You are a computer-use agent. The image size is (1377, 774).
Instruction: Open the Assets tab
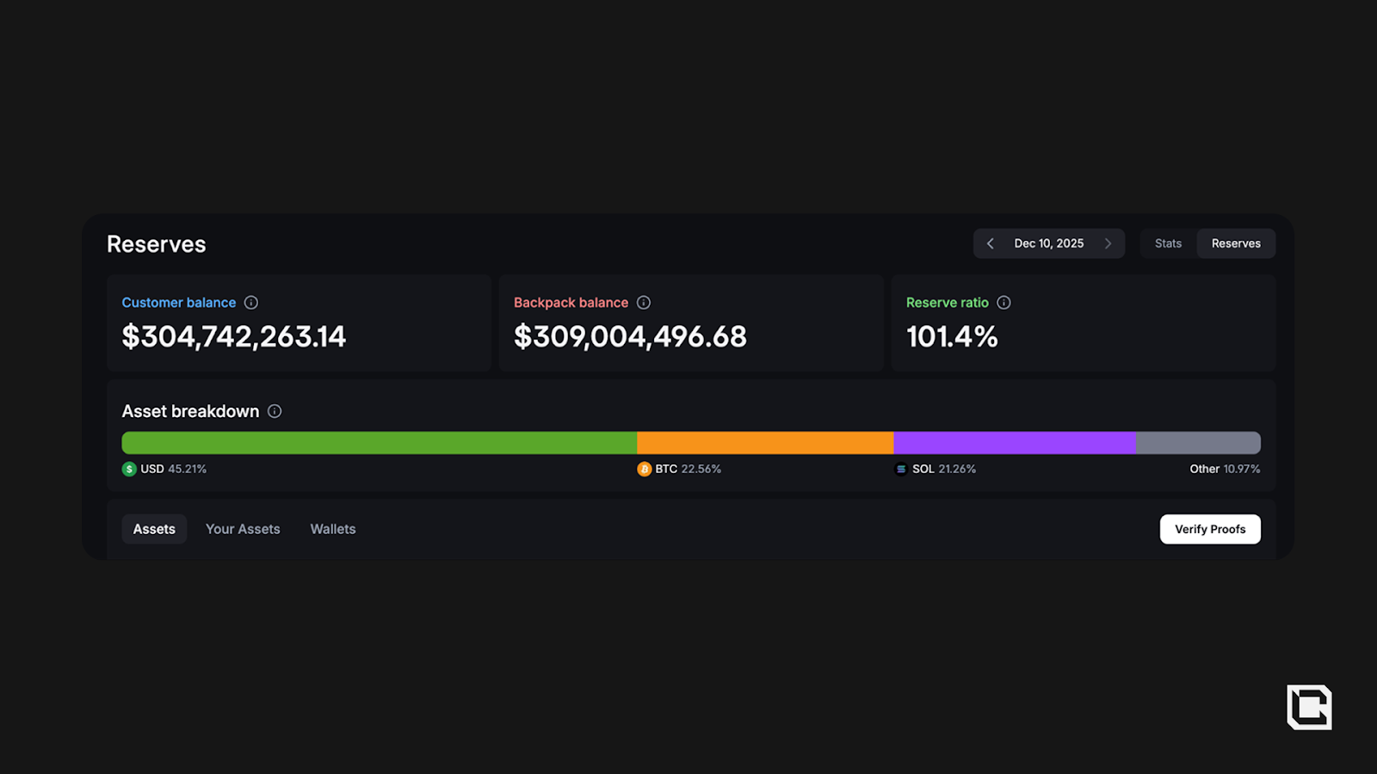pos(154,529)
